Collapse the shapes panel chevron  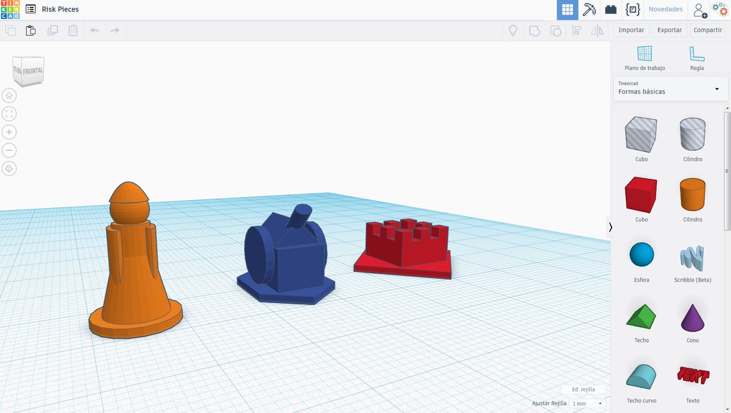click(610, 226)
